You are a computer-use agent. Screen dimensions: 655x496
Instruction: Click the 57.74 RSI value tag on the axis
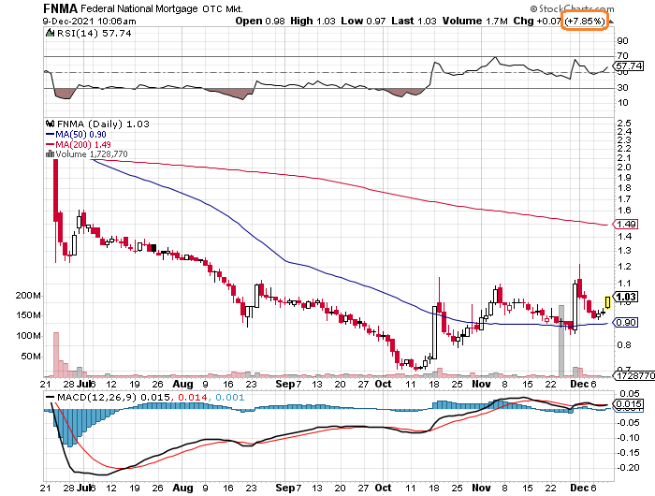[x=629, y=66]
